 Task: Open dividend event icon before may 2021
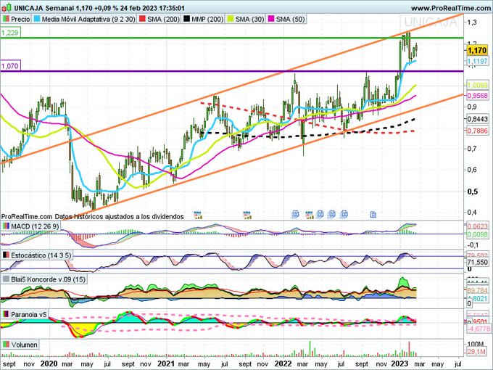coord(198,215)
